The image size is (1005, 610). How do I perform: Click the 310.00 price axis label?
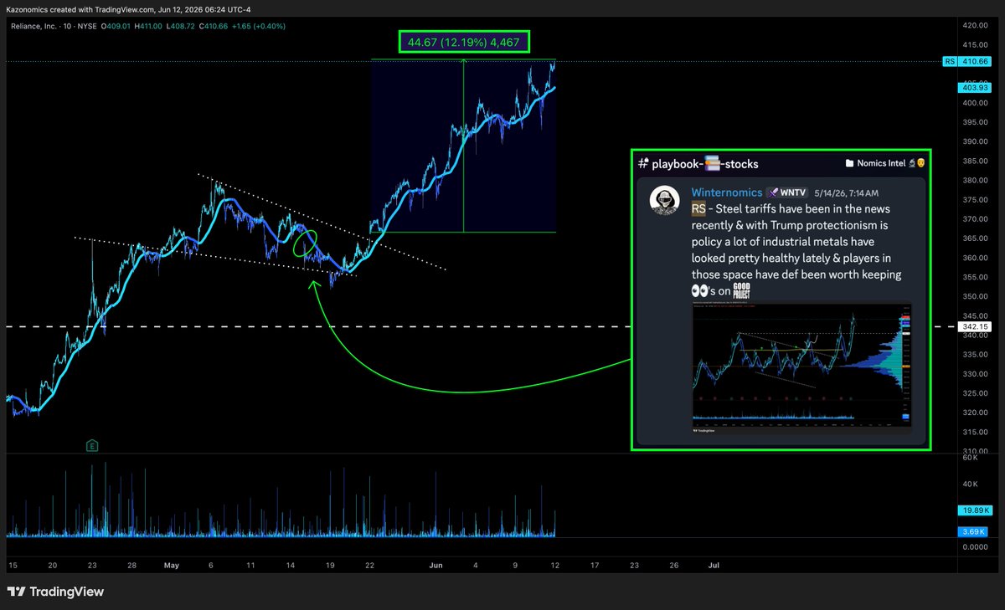click(x=976, y=451)
